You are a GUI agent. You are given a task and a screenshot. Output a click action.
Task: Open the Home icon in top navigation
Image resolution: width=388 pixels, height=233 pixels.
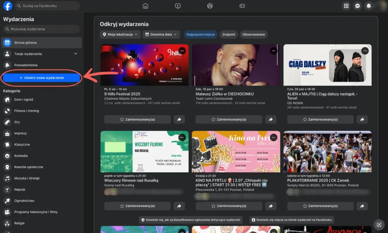click(x=145, y=6)
